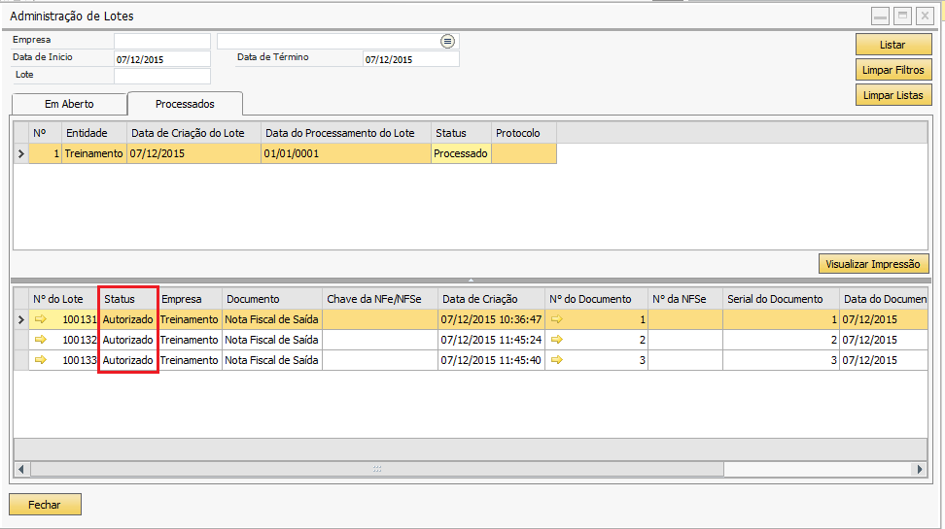Image resolution: width=945 pixels, height=529 pixels.
Task: Focus the Lote input field
Action: [x=162, y=76]
